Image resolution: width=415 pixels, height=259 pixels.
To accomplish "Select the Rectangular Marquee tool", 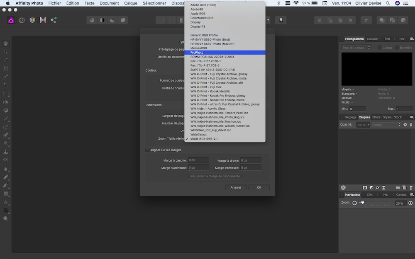I will 5,94.
